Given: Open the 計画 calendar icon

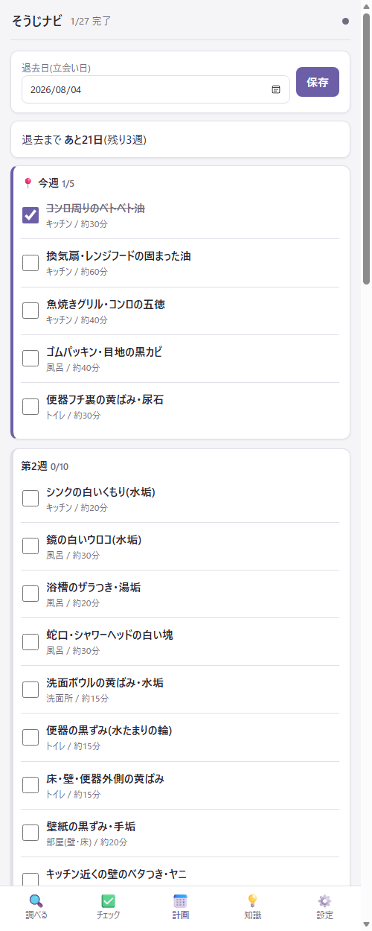Looking at the screenshot, I should click(x=180, y=900).
